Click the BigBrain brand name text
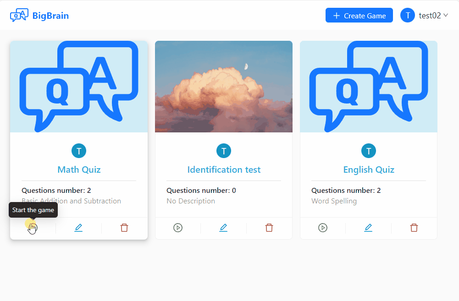The height and width of the screenshot is (301, 459). 50,16
